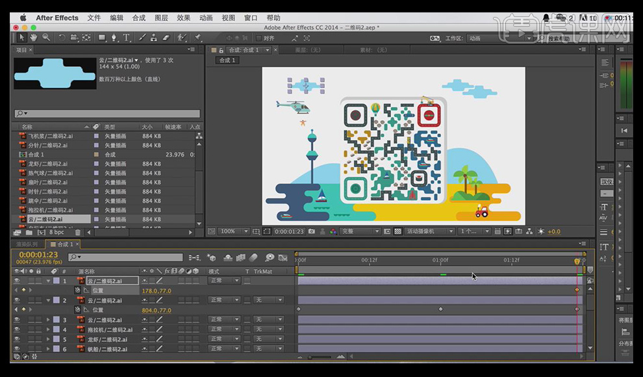Click the snapshot camera icon in the viewer
The height and width of the screenshot is (377, 643).
312,231
